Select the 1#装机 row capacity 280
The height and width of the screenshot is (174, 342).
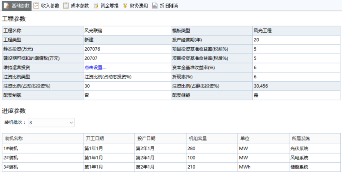212,148
